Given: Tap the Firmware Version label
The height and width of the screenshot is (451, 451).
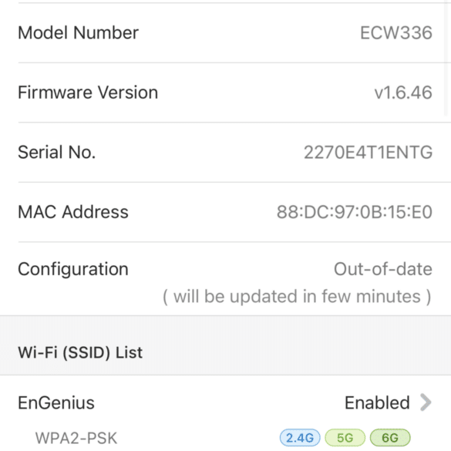Looking at the screenshot, I should pos(88,93).
